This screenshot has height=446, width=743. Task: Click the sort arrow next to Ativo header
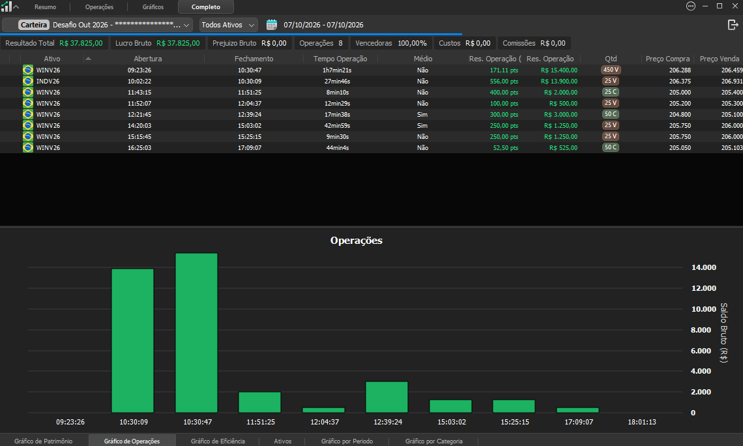[x=88, y=59]
